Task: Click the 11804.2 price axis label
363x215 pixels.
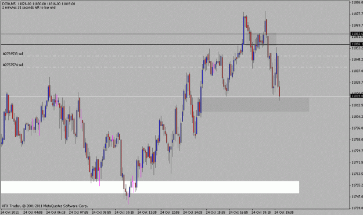Action: tap(357, 117)
